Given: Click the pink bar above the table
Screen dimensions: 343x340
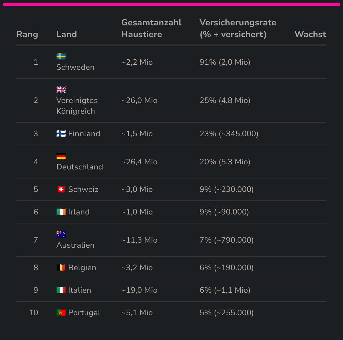Looking at the screenshot, I should [x=171, y=5].
